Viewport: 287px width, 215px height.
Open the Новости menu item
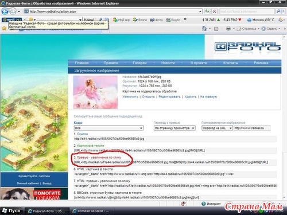tap(168, 63)
